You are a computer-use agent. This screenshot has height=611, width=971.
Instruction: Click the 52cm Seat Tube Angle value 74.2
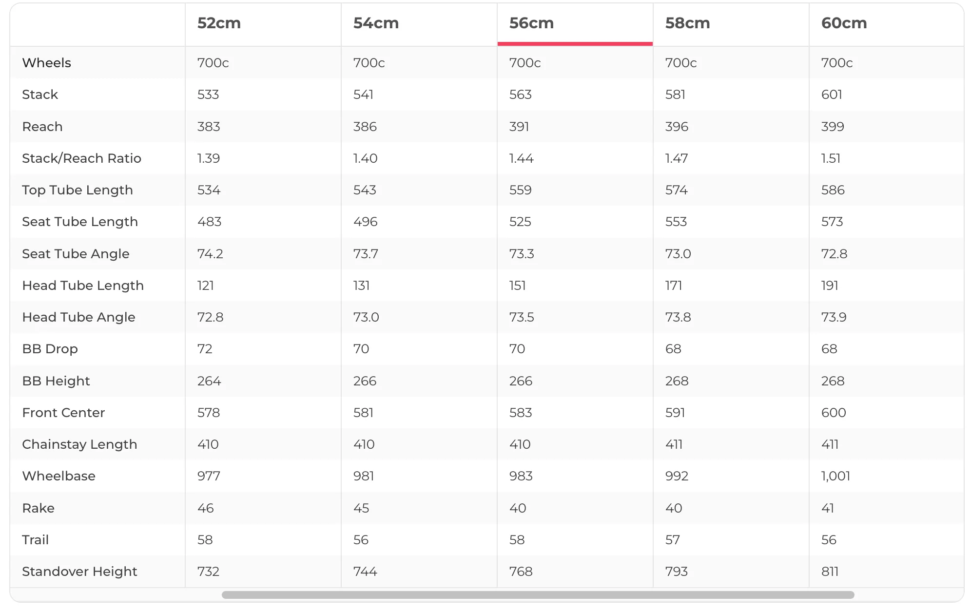[210, 254]
